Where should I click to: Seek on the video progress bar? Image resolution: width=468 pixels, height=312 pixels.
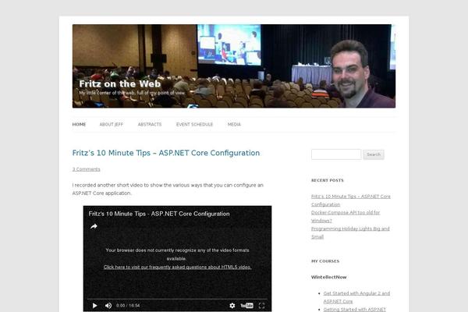click(x=177, y=299)
